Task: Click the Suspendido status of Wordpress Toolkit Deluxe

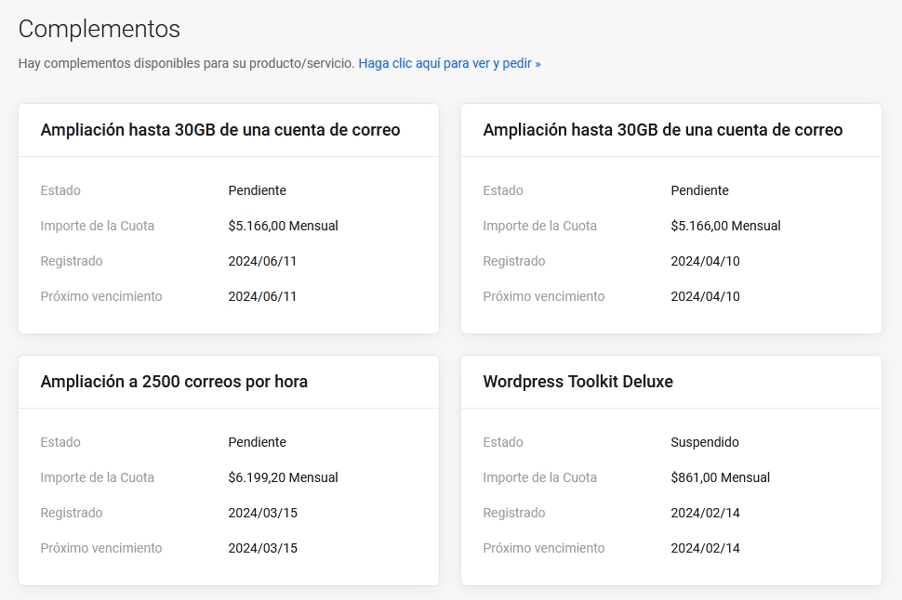Action: (x=705, y=443)
